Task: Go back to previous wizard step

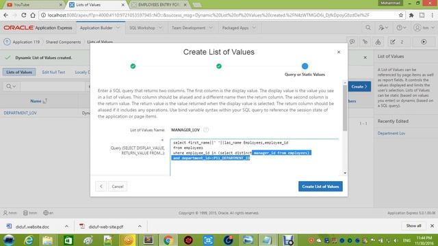Action: tap(101, 187)
